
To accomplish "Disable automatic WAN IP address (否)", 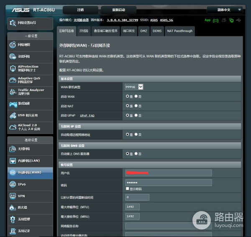I will point(136,135).
